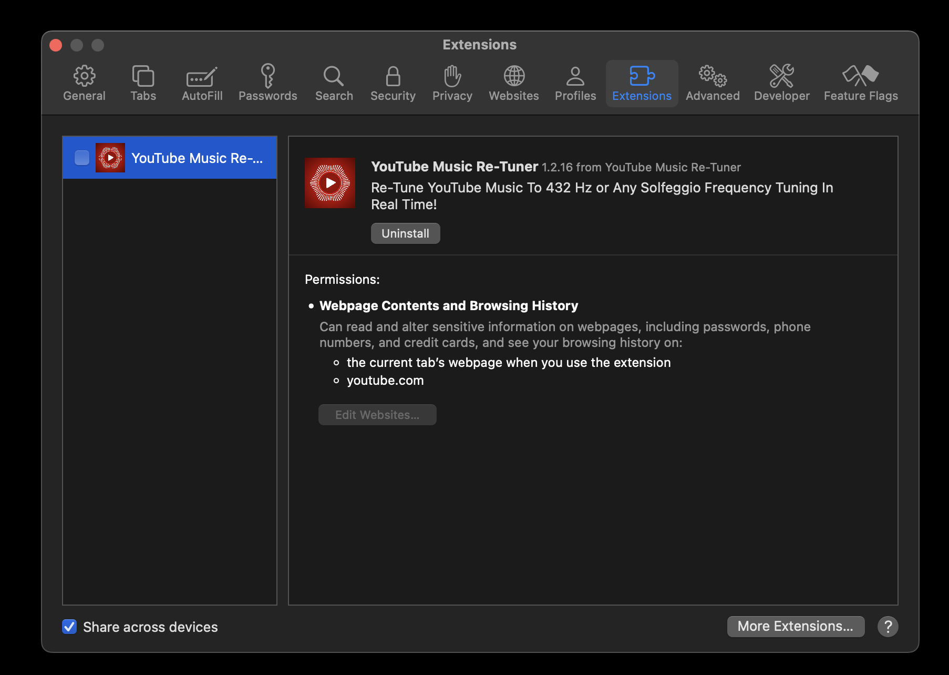949x675 pixels.
Task: Open Advanced settings
Action: click(x=712, y=84)
